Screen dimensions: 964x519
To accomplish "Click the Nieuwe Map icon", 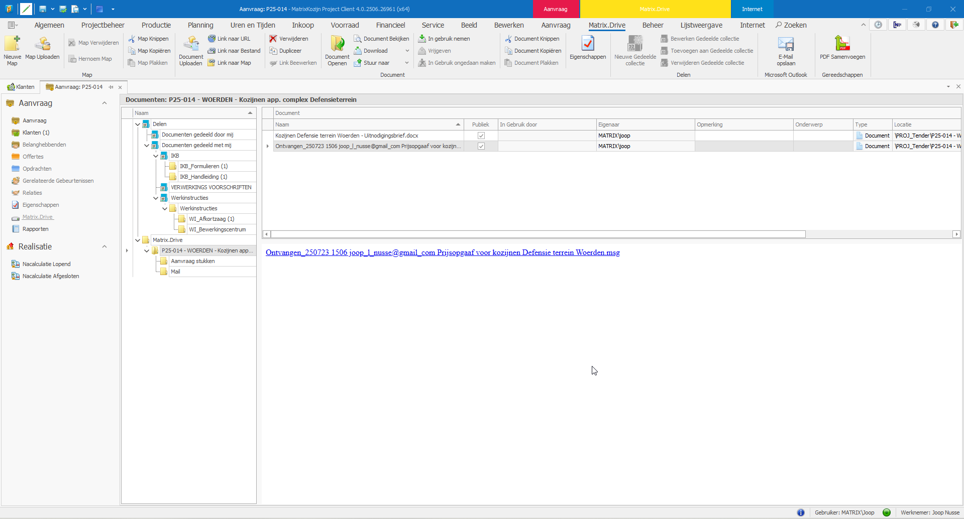I will click(12, 44).
